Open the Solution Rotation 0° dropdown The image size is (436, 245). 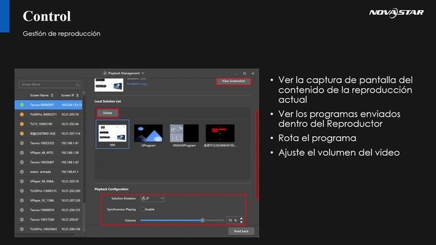click(153, 199)
